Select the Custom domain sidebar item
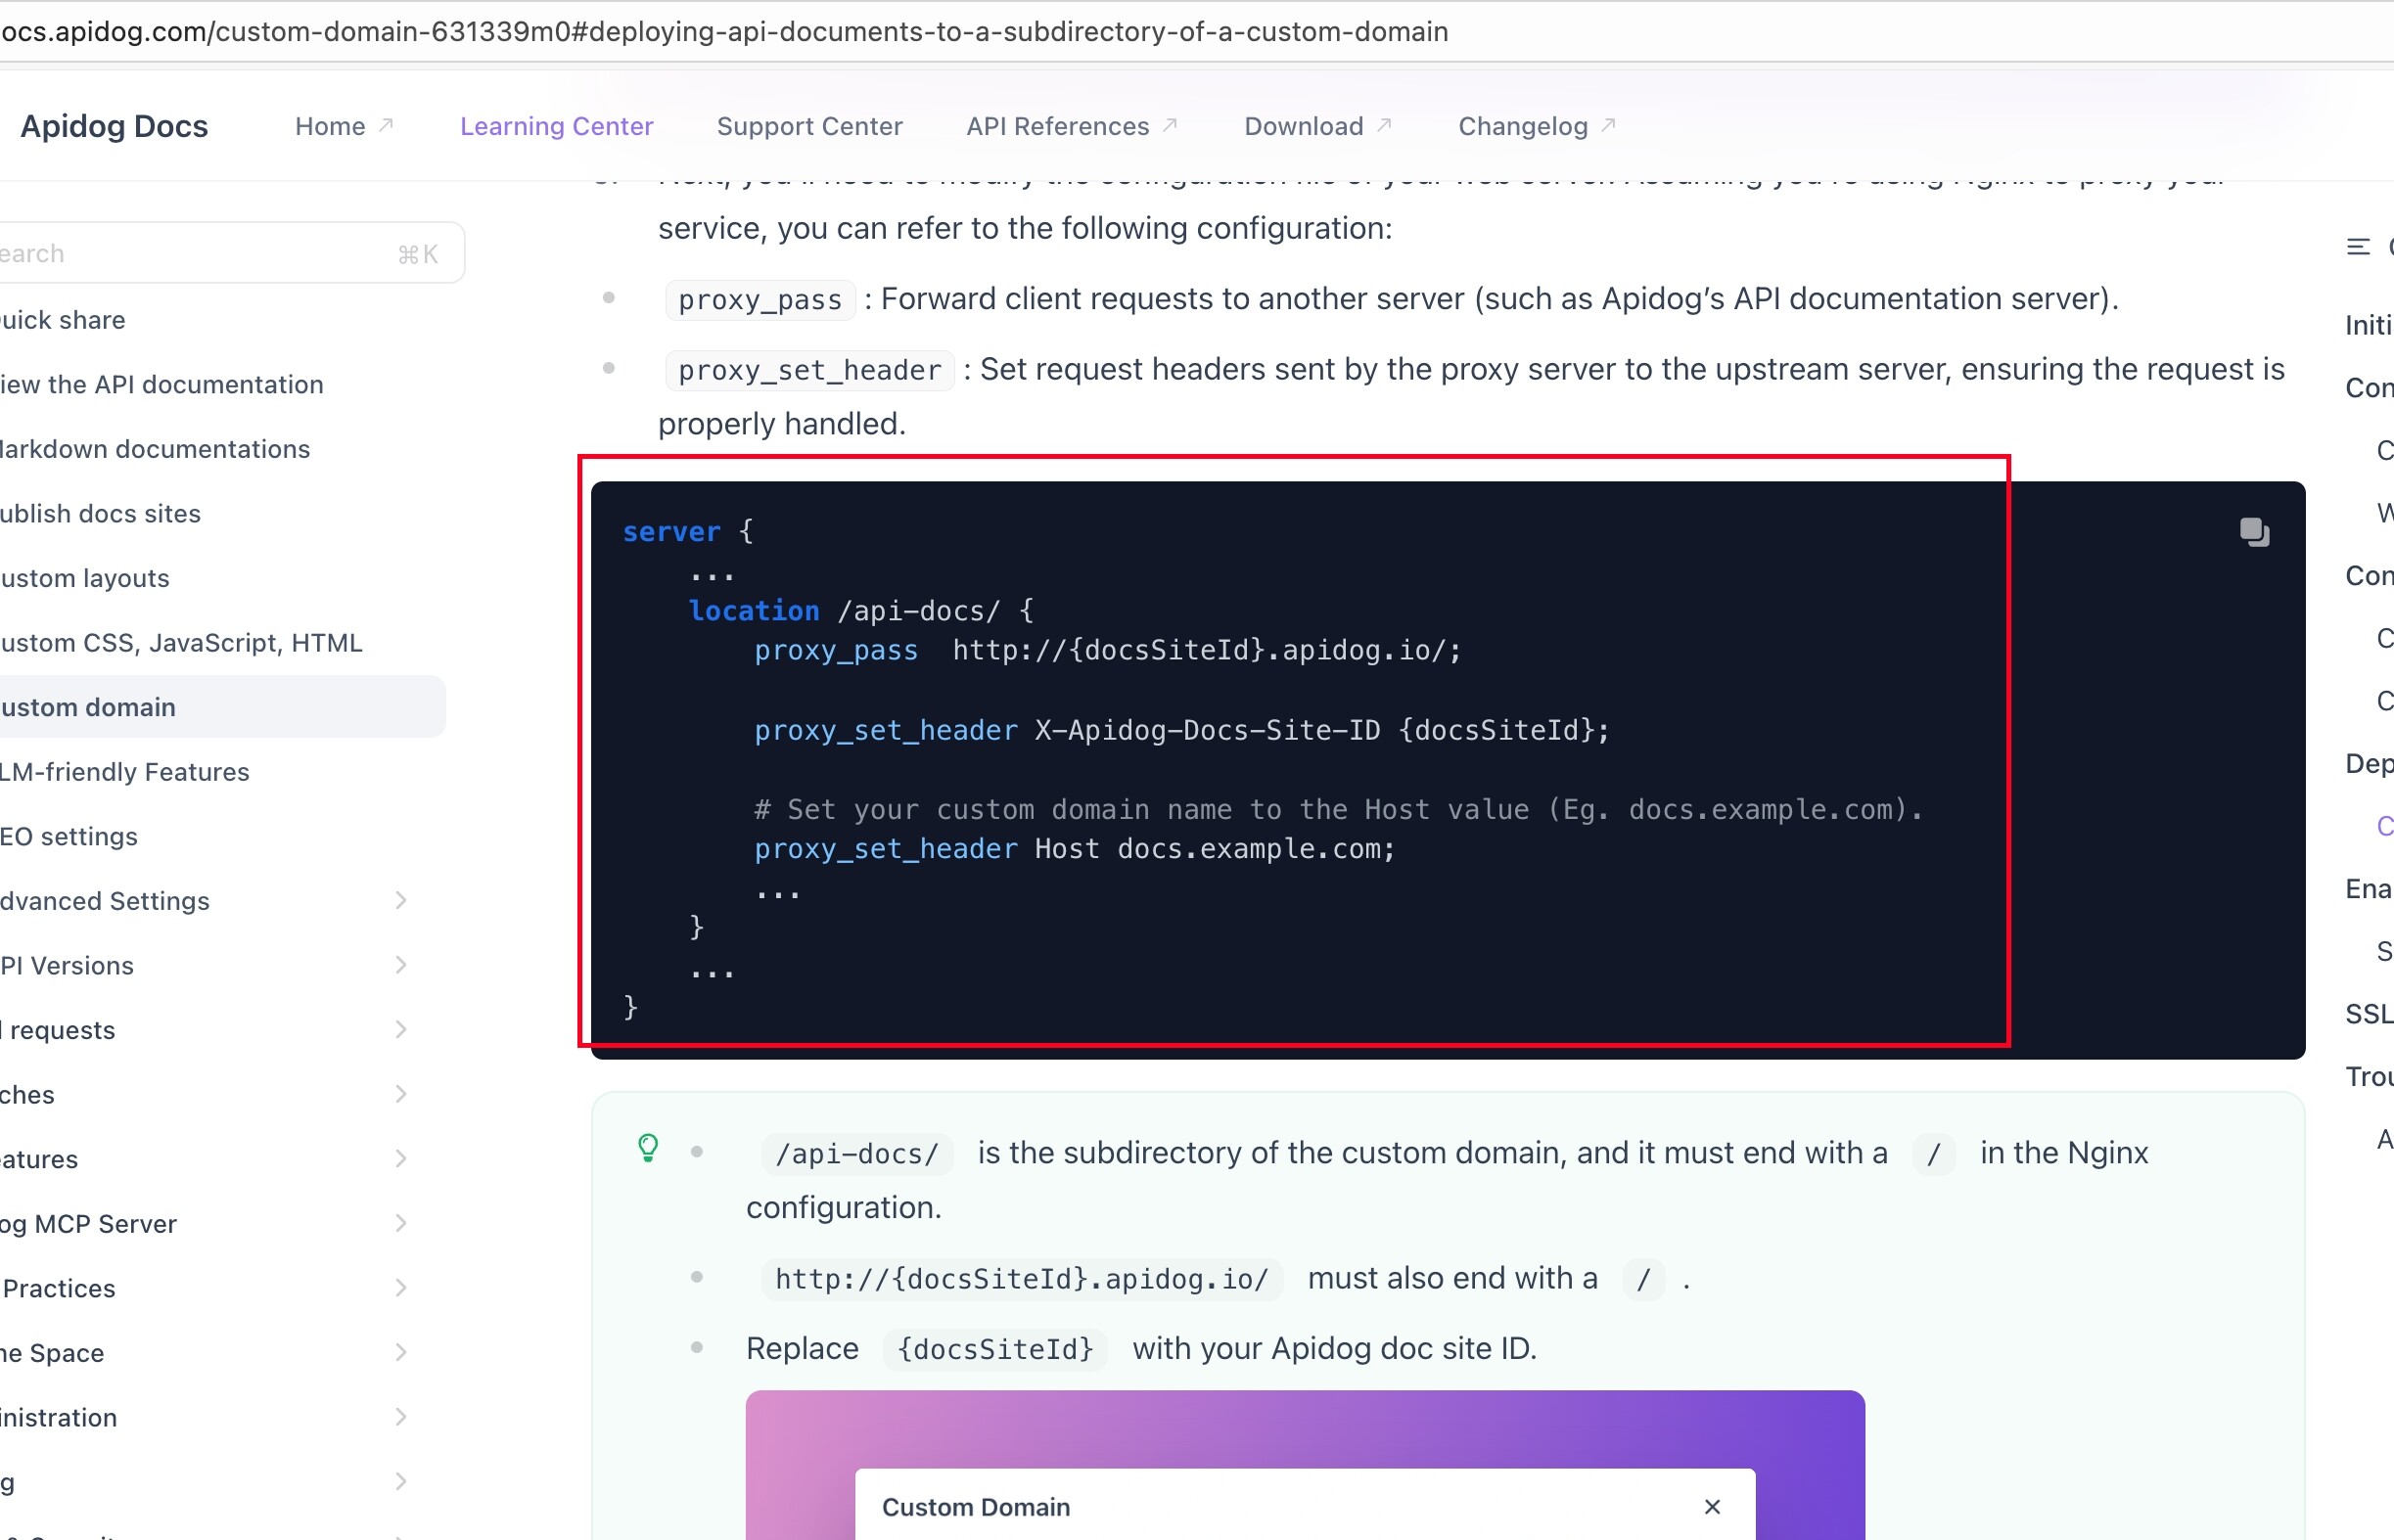The width and height of the screenshot is (2394, 1540). click(88, 707)
